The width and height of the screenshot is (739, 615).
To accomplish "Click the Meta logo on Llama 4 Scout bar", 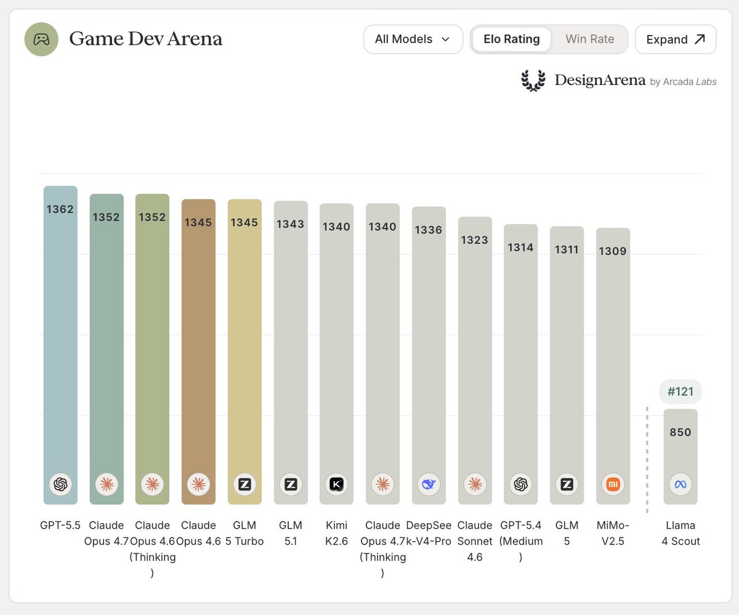I will click(x=680, y=484).
